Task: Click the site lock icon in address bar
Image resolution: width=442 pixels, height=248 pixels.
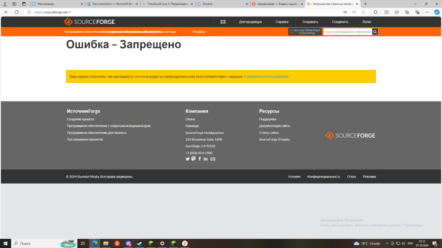Action: tap(29, 12)
